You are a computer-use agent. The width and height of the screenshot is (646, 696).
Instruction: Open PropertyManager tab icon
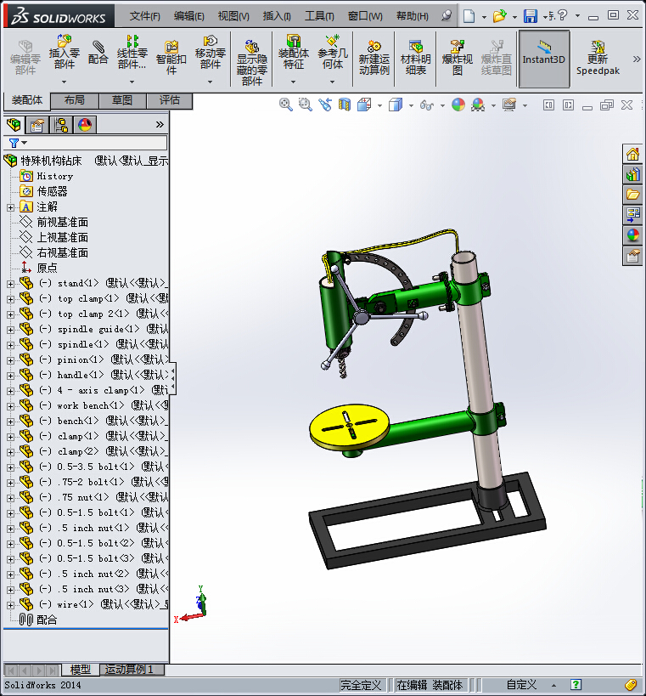[37, 125]
